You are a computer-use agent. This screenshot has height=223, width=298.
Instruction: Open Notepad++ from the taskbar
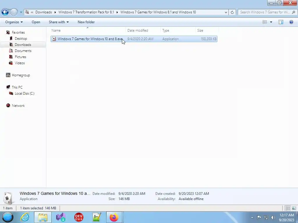(97, 217)
